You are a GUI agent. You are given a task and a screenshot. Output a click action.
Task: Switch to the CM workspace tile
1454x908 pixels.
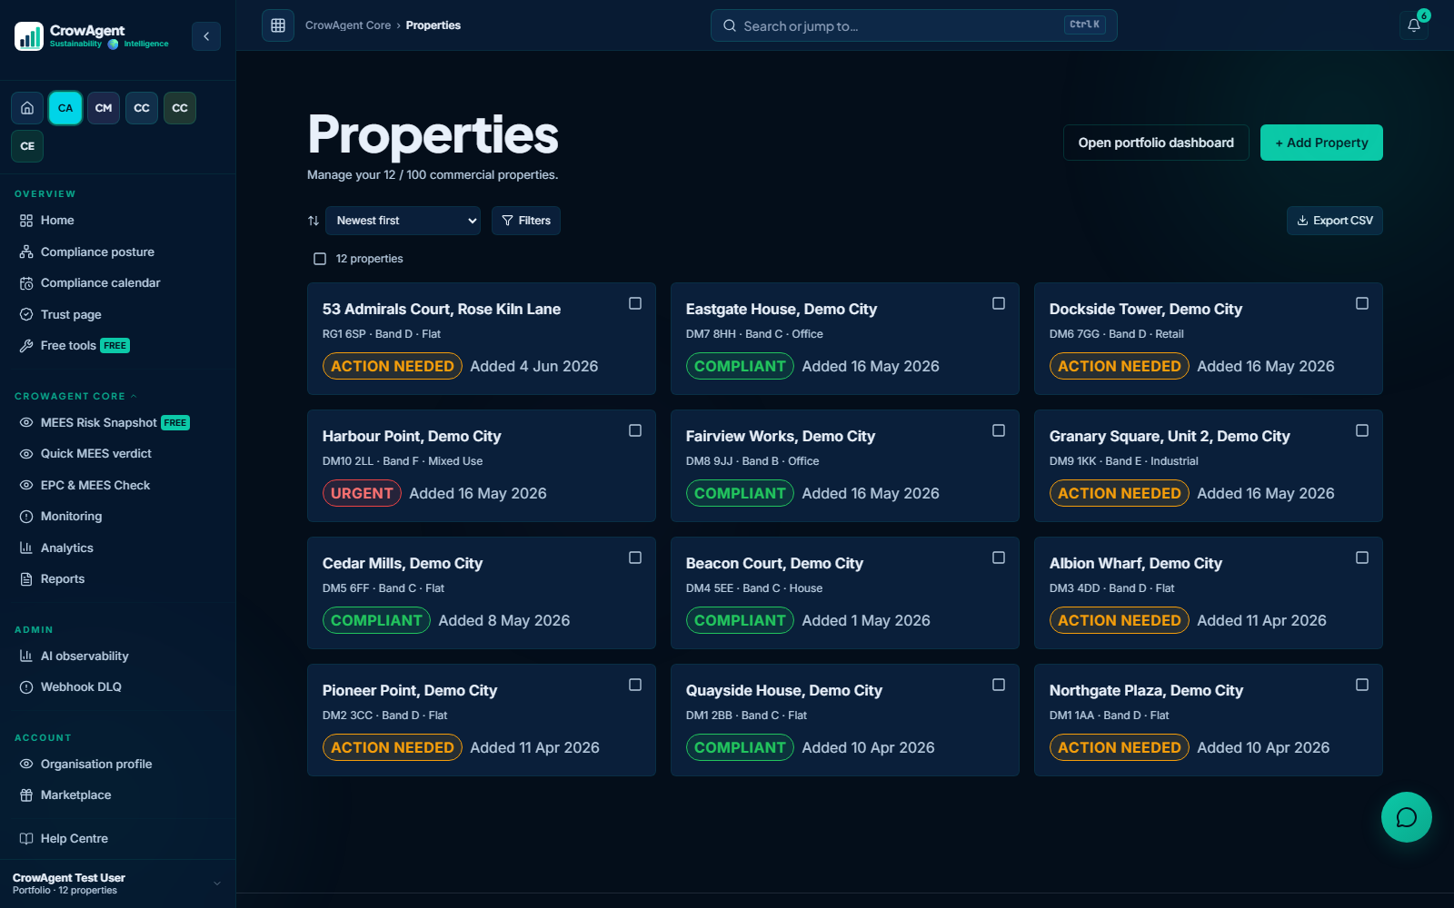[x=104, y=108]
